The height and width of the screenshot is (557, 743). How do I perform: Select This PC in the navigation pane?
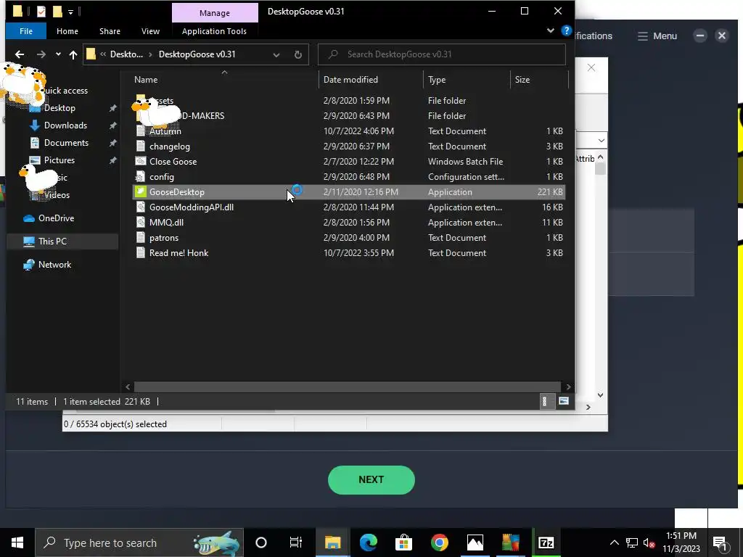[x=52, y=242]
